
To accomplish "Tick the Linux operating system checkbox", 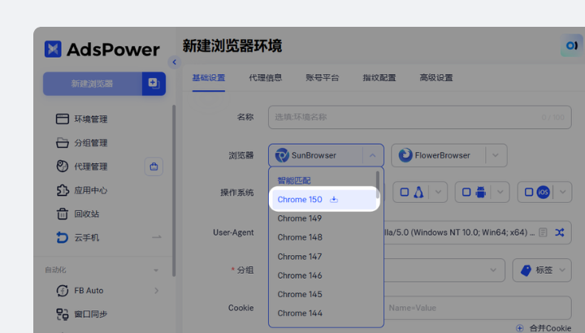I will [405, 192].
